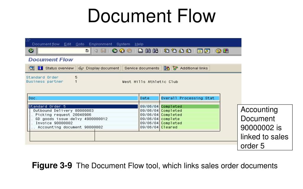Open the System menu
Screen dimensions: 303x189
pos(123,44)
